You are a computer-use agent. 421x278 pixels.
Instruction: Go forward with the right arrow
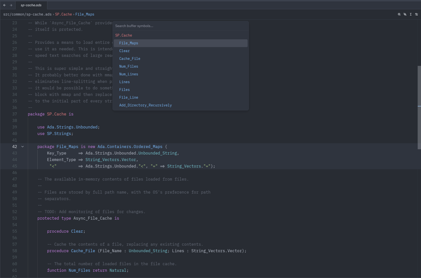click(x=11, y=5)
